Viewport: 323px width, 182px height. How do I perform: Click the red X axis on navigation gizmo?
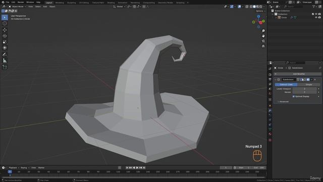pyautogui.click(x=260, y=23)
